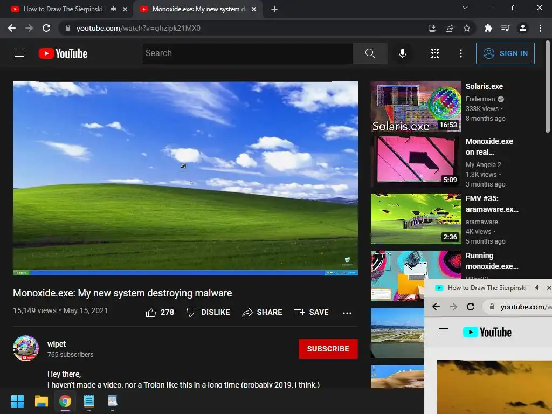Go back with the browser back arrow

coord(12,28)
